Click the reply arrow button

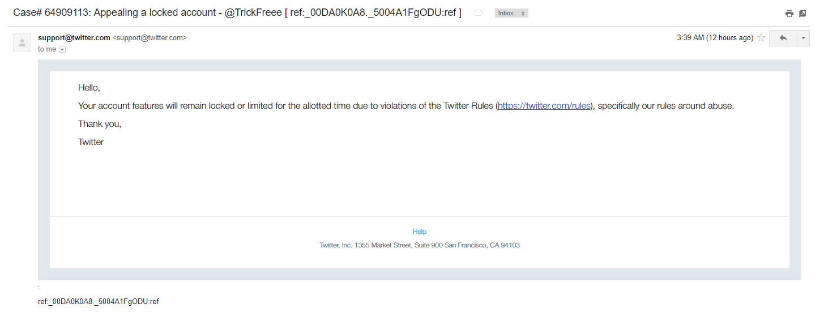click(x=783, y=38)
